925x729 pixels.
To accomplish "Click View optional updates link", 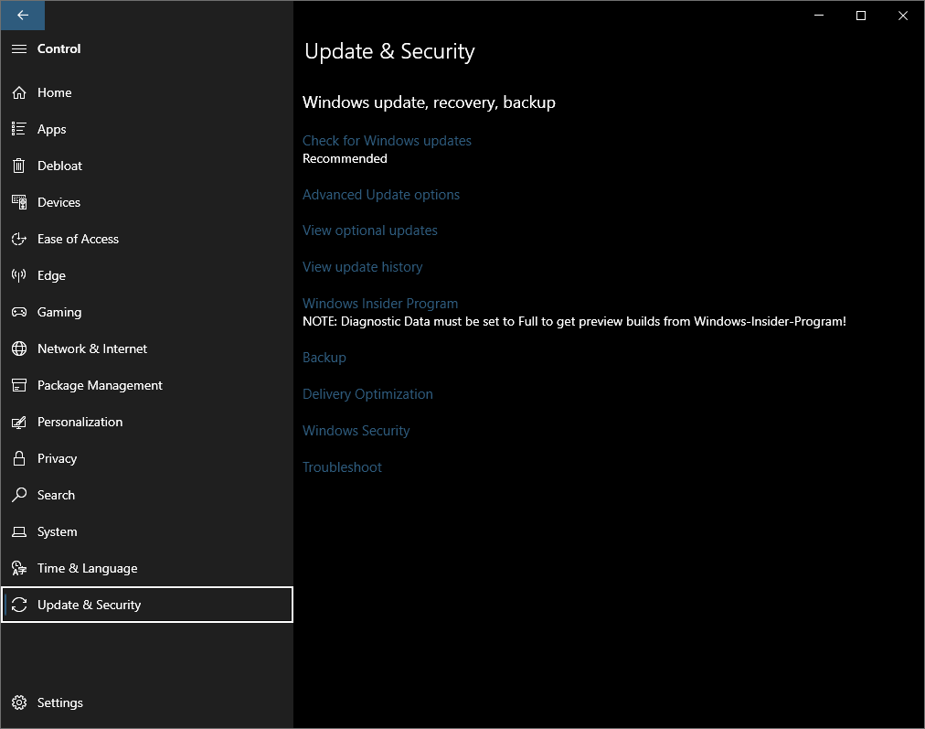I will 370,230.
